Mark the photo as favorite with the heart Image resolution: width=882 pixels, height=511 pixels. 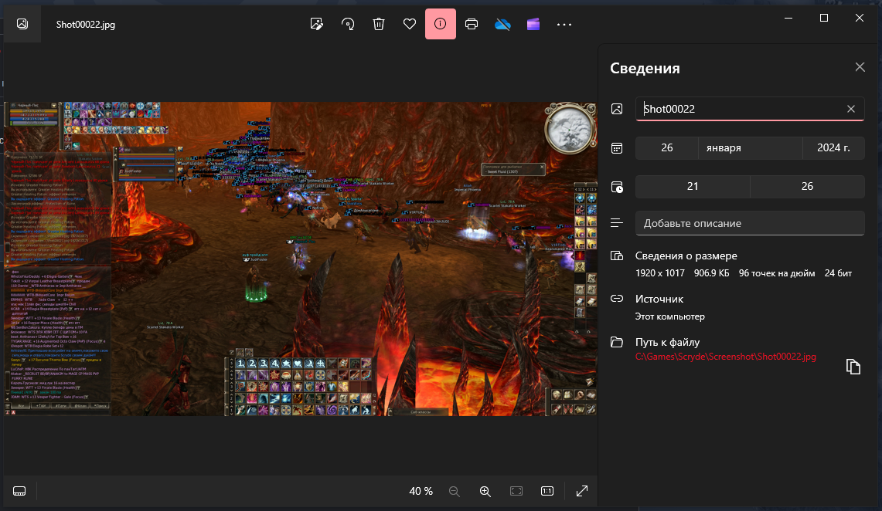pyautogui.click(x=410, y=24)
